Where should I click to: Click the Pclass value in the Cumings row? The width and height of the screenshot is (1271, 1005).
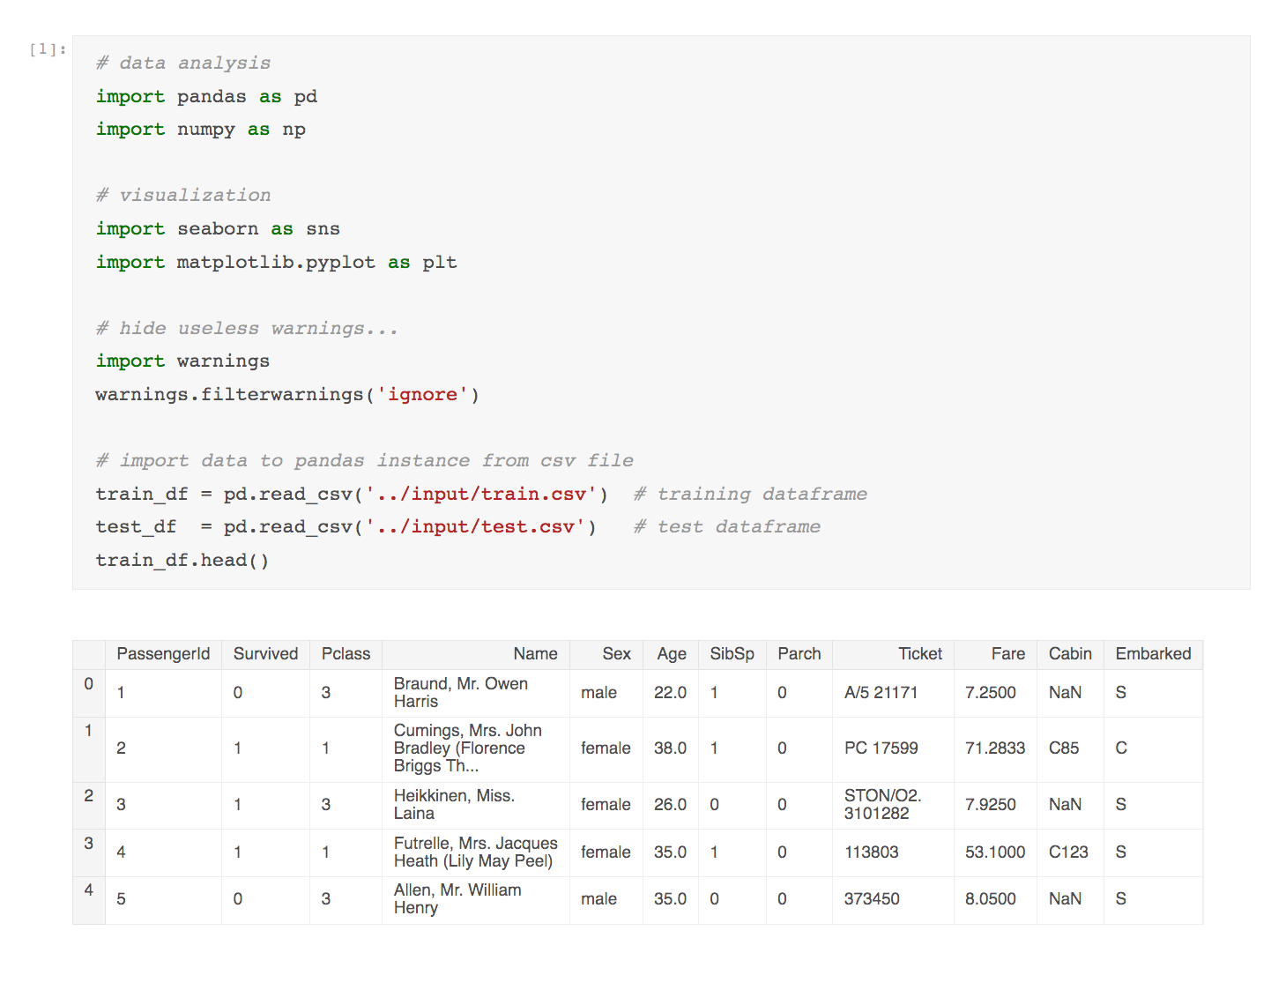(325, 748)
